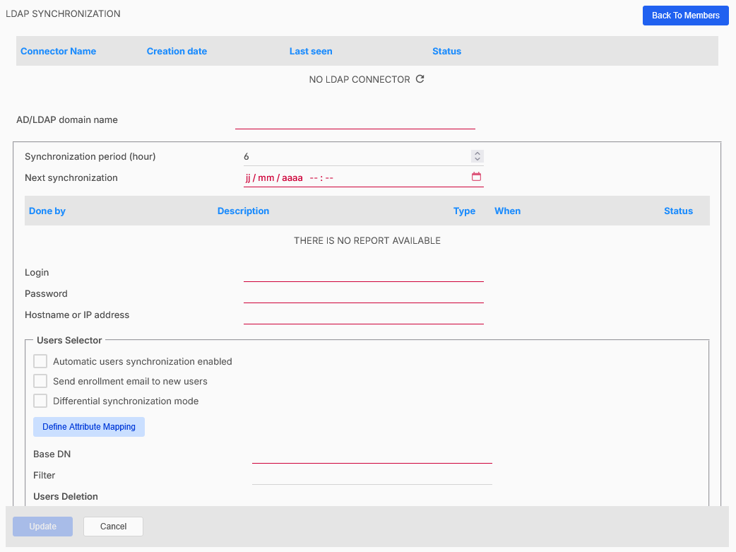Click the Cancel button
Screen dimensions: 736x552
point(113,527)
